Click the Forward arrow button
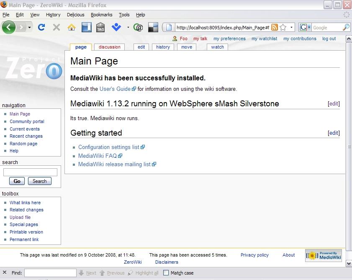 tap(21, 27)
